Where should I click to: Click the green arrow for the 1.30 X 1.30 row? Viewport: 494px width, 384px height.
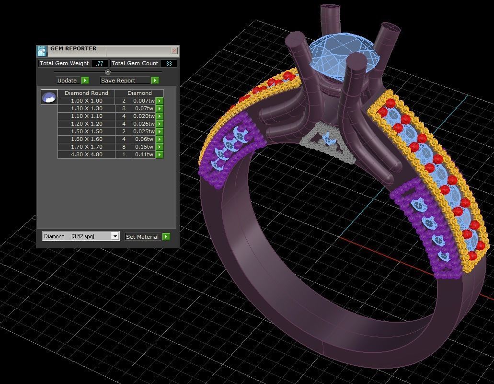click(x=160, y=108)
